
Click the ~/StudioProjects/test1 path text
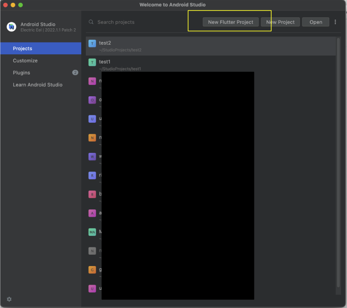(x=120, y=69)
